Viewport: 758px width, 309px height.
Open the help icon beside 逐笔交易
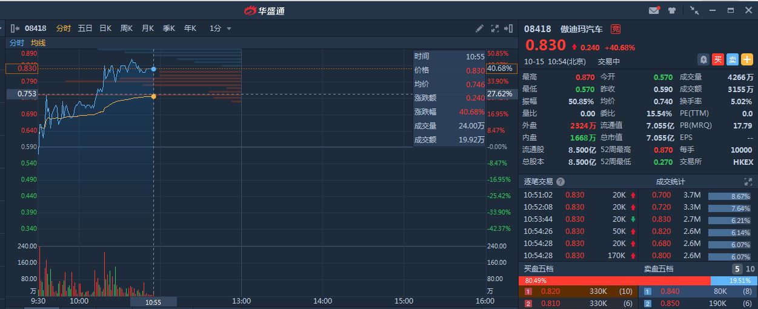tap(560, 182)
